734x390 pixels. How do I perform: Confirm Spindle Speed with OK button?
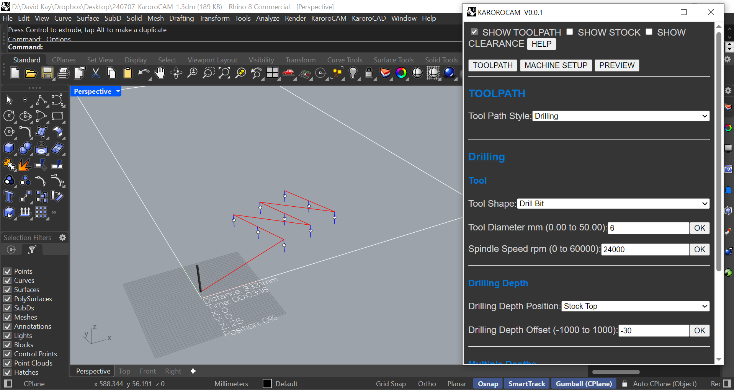(x=700, y=250)
